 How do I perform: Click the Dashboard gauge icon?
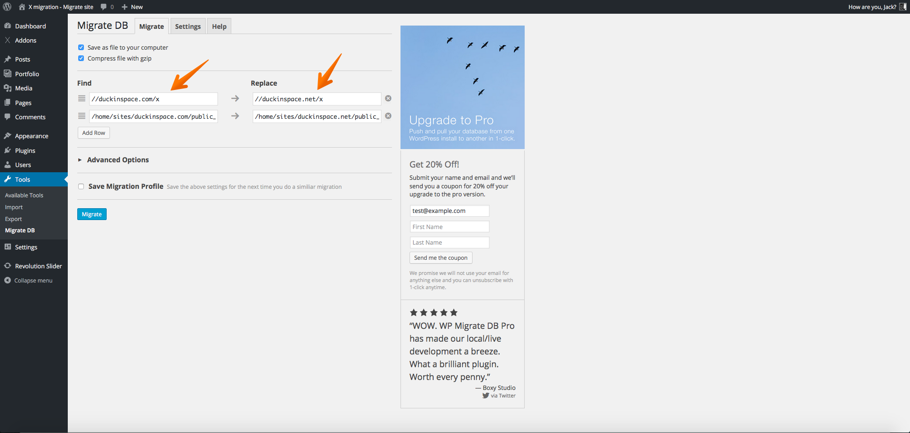[x=8, y=26]
